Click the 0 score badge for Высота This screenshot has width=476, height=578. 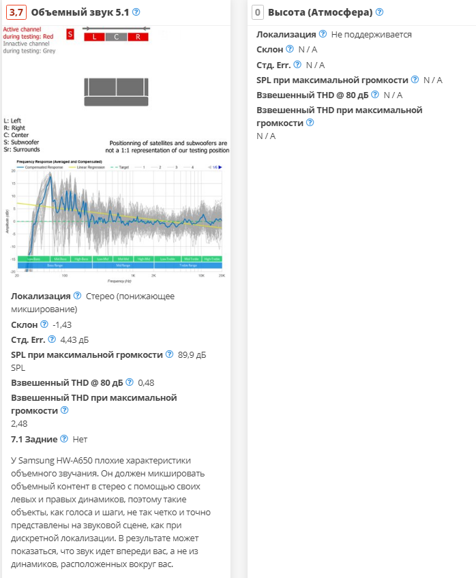pyautogui.click(x=257, y=12)
